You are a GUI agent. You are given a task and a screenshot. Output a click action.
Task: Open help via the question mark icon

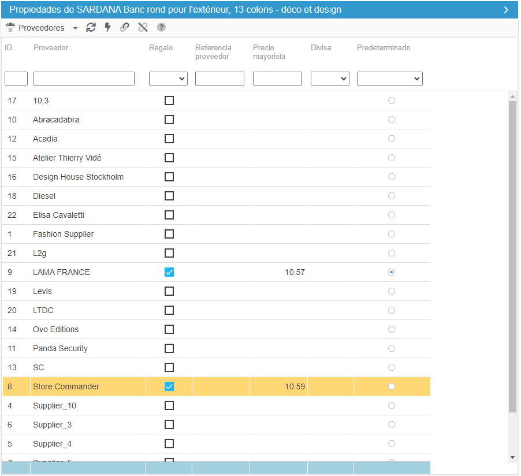[x=162, y=27]
